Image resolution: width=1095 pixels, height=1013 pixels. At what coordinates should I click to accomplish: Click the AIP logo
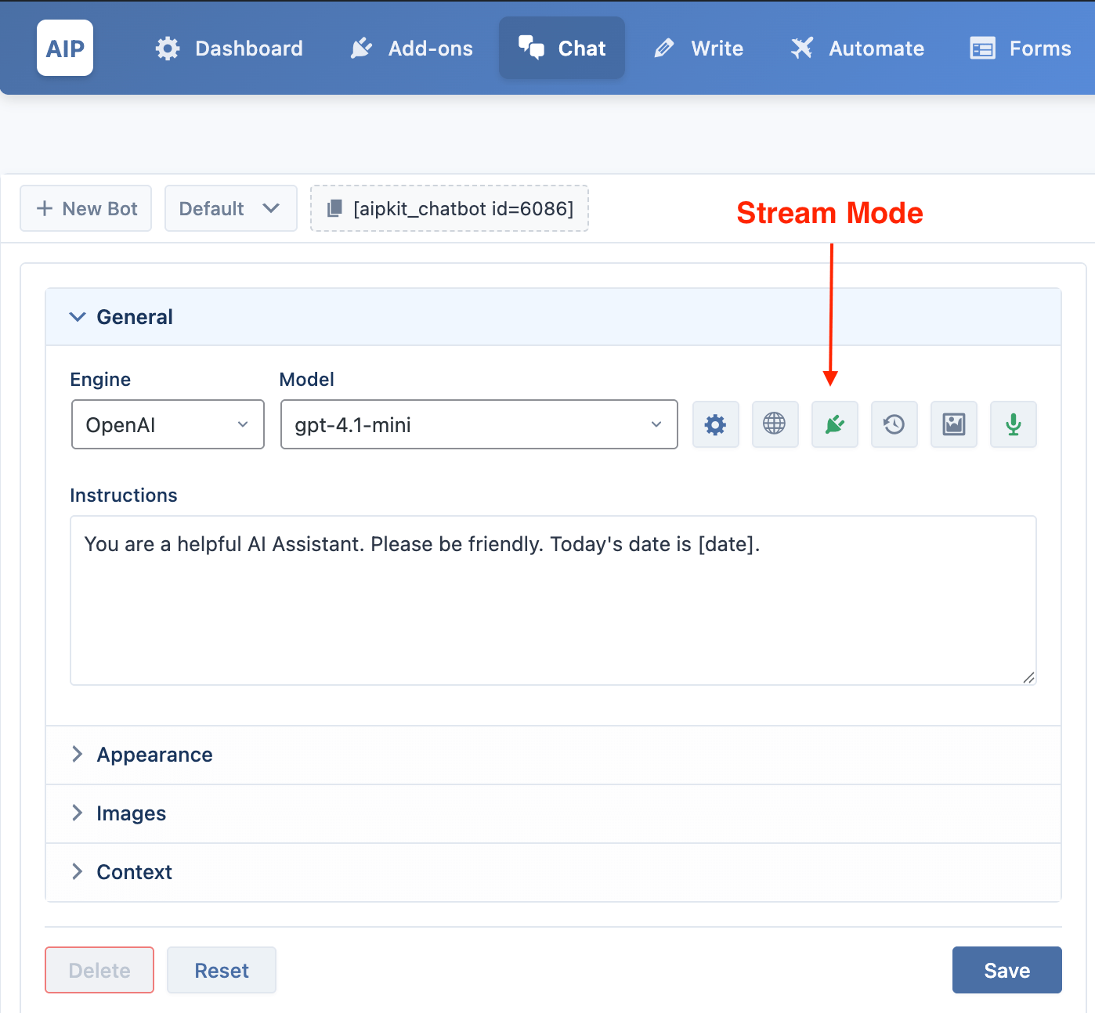[65, 48]
